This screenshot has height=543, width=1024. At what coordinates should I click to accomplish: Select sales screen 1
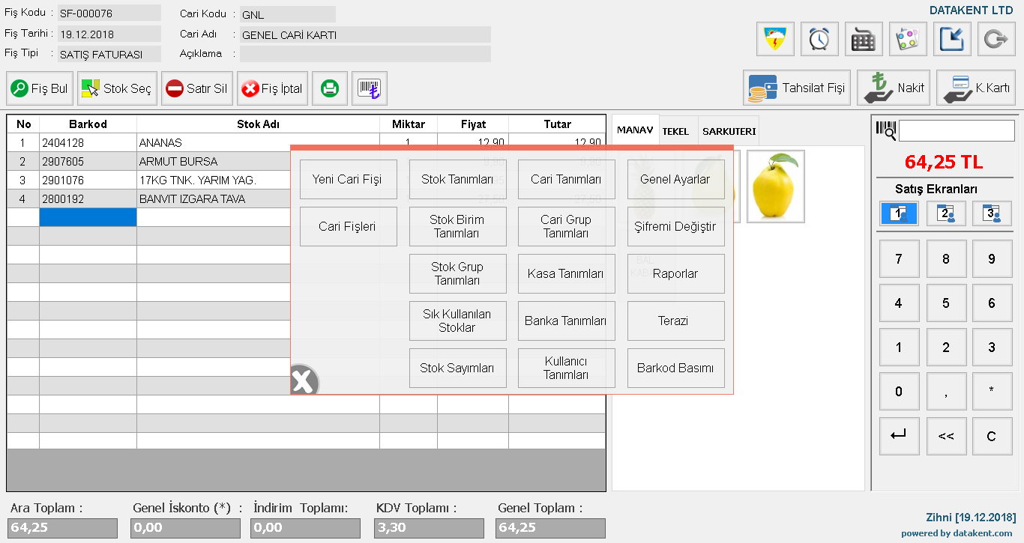(x=900, y=213)
